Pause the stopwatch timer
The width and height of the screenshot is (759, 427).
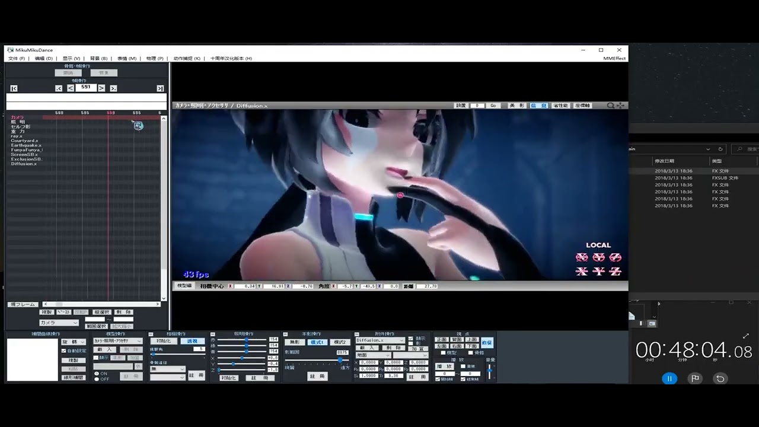pos(669,378)
